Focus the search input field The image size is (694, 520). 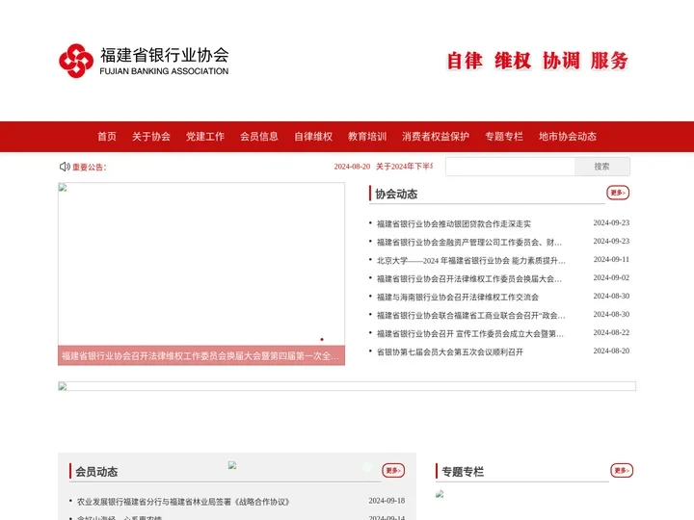click(510, 167)
